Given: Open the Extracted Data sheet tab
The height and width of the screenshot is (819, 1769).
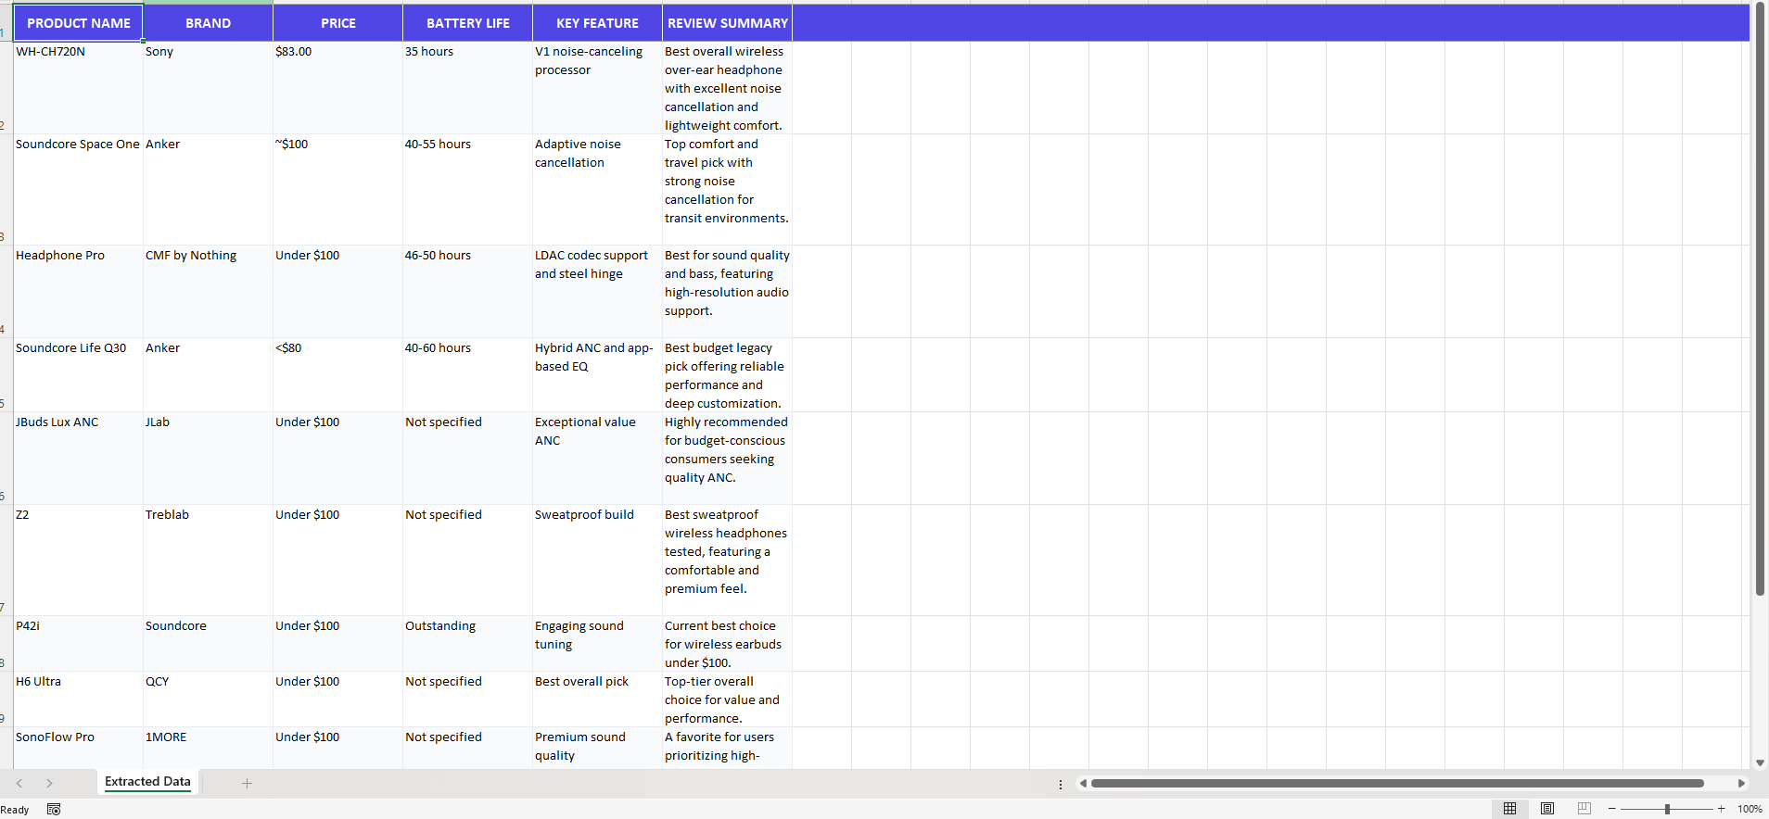Looking at the screenshot, I should 147,782.
